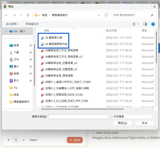
Task: Select 桌面 in the address breadcrumb
Action: click(x=45, y=15)
